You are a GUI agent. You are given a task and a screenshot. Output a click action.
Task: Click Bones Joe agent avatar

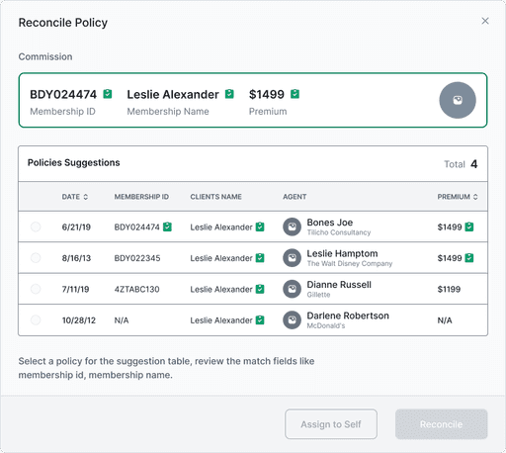[x=292, y=226]
